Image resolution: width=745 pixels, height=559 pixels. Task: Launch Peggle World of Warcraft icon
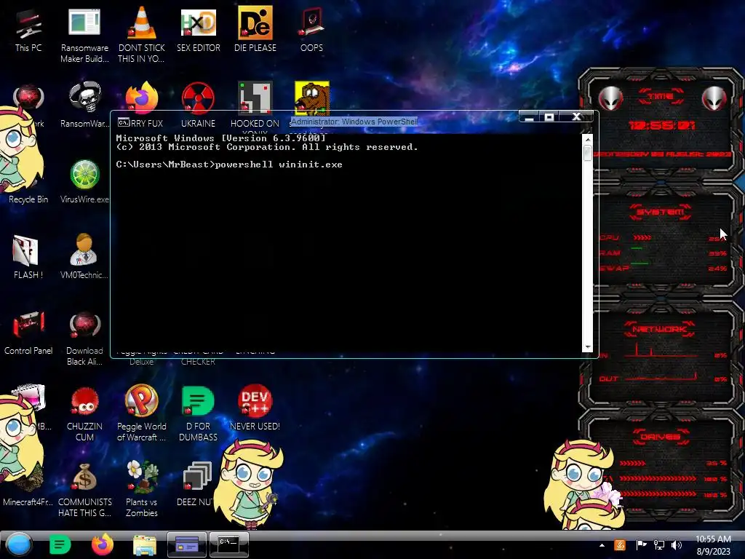[142, 413]
